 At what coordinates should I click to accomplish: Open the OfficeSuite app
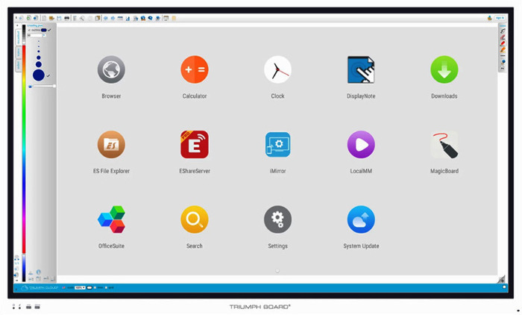click(111, 219)
